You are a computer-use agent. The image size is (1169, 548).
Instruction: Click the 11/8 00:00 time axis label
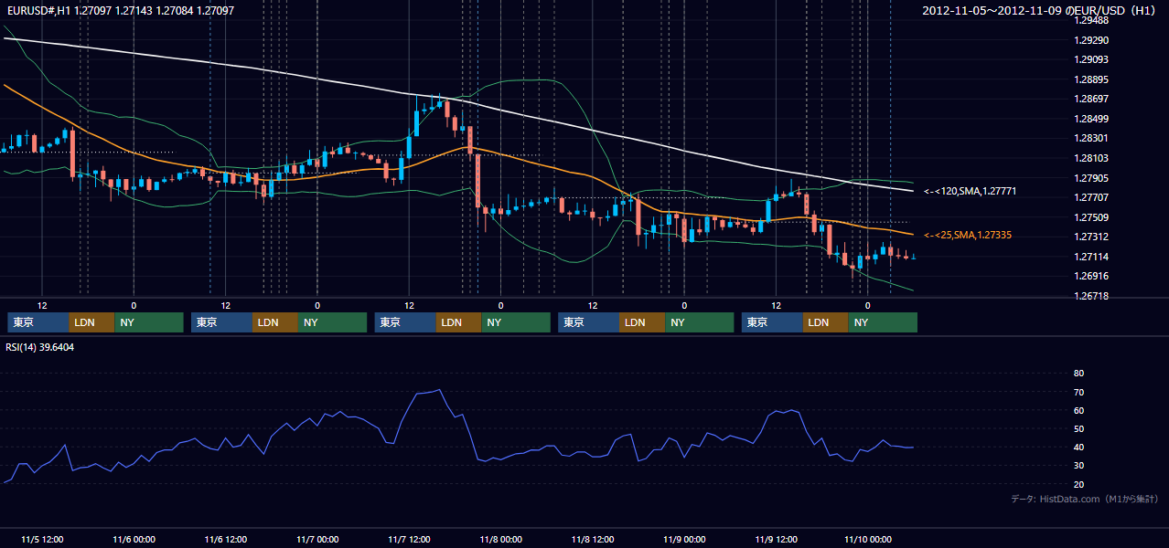[x=500, y=539]
